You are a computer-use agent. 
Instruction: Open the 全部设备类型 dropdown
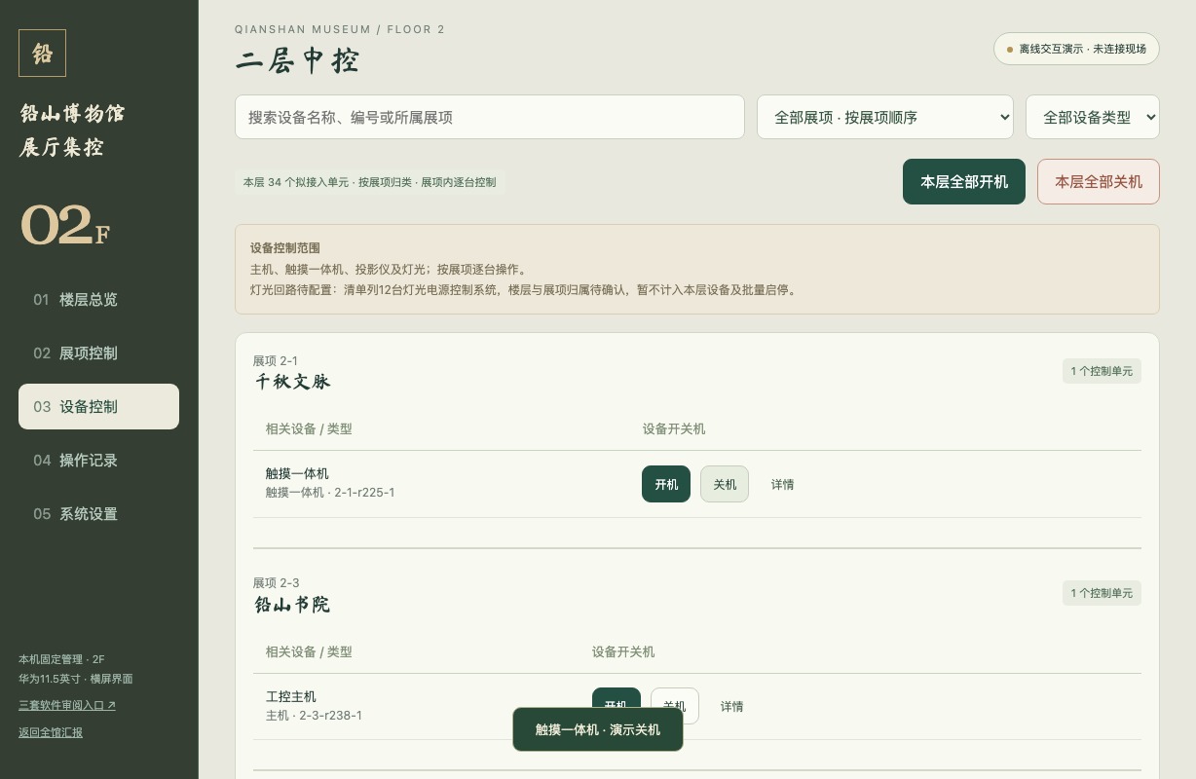(x=1093, y=117)
